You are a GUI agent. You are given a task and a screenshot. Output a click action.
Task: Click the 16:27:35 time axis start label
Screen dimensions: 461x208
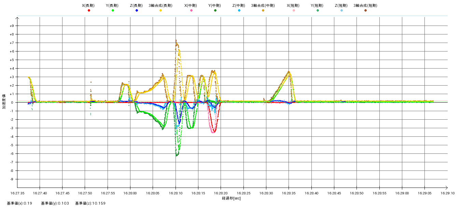17,193
